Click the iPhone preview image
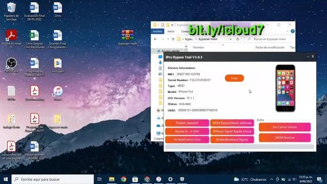Screen dimensions: 327x184 click(285, 88)
